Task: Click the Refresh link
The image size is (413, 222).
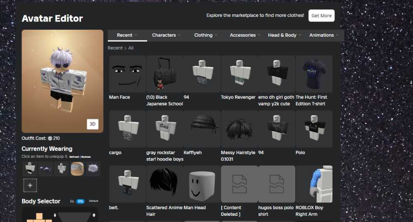Action: (x=74, y=157)
